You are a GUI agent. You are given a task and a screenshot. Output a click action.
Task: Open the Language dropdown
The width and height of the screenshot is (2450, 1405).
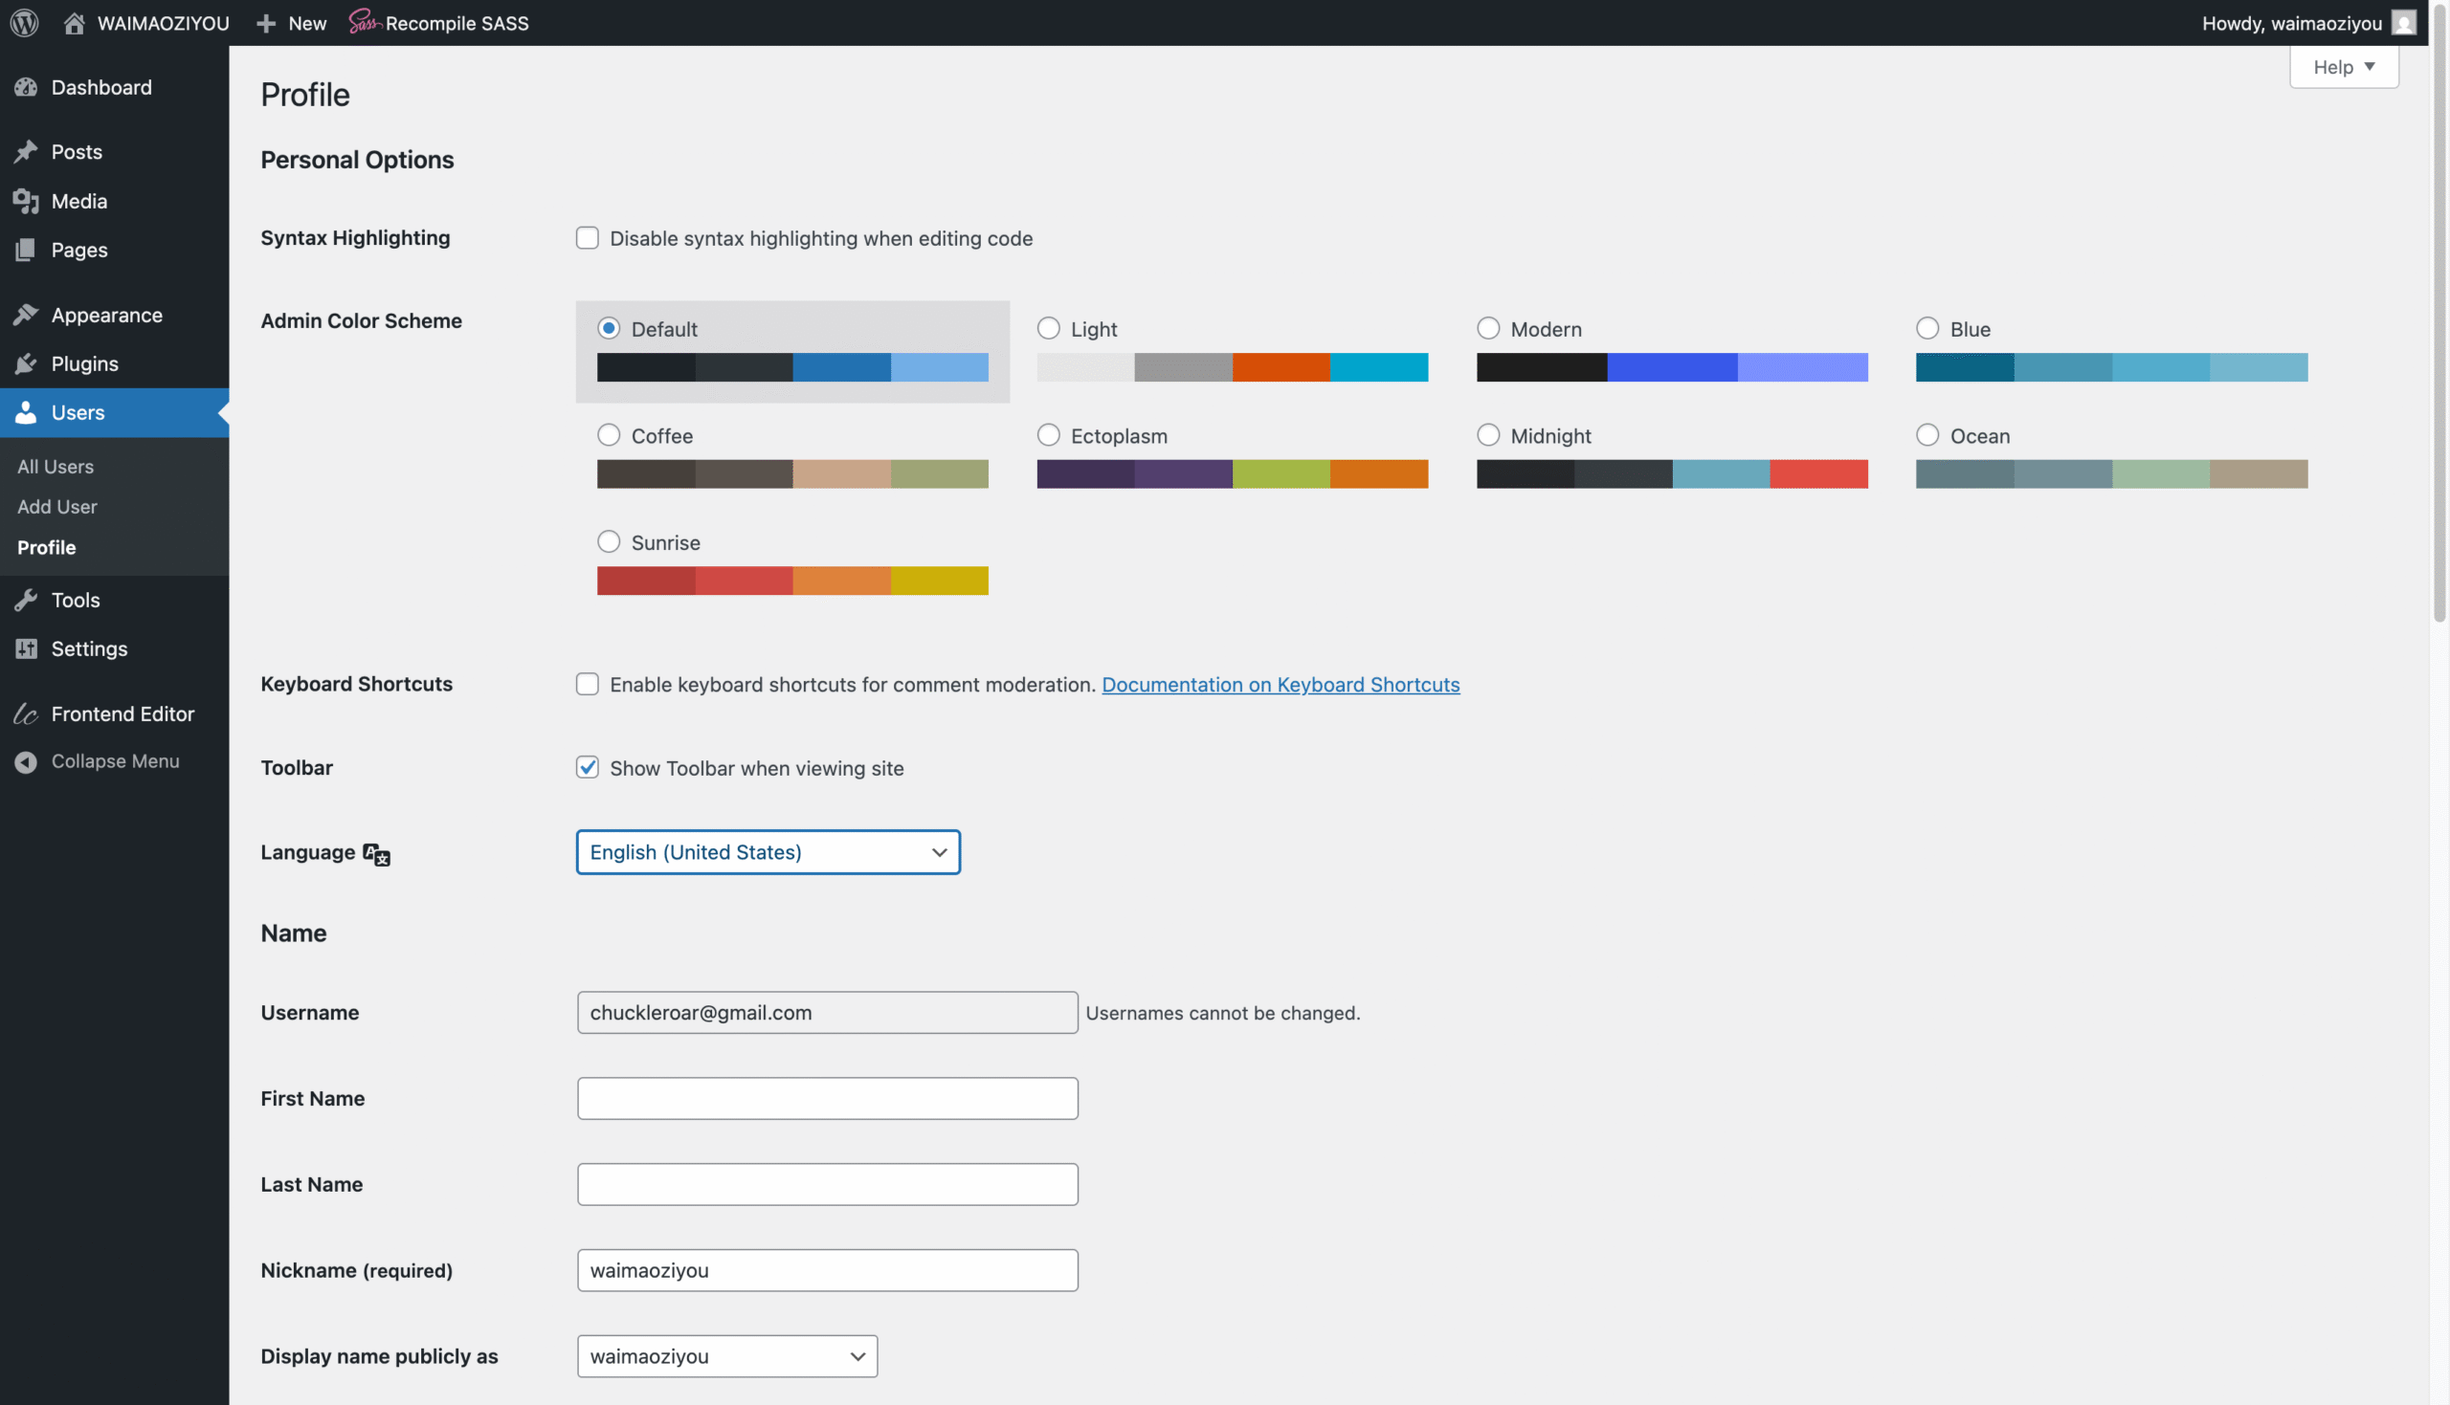click(768, 852)
